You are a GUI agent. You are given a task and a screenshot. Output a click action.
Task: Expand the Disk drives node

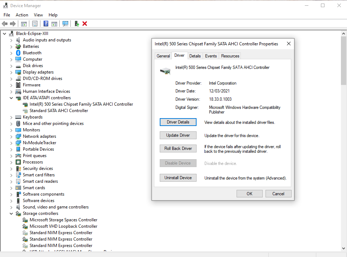pyautogui.click(x=11, y=66)
